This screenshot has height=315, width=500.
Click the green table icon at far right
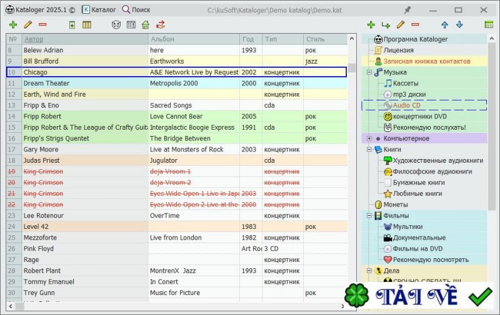point(489,25)
